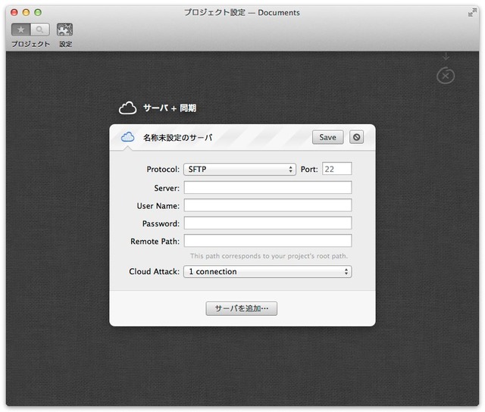Toggle fullscreen using the window corner arrows
The height and width of the screenshot is (412, 485).
coord(472,13)
